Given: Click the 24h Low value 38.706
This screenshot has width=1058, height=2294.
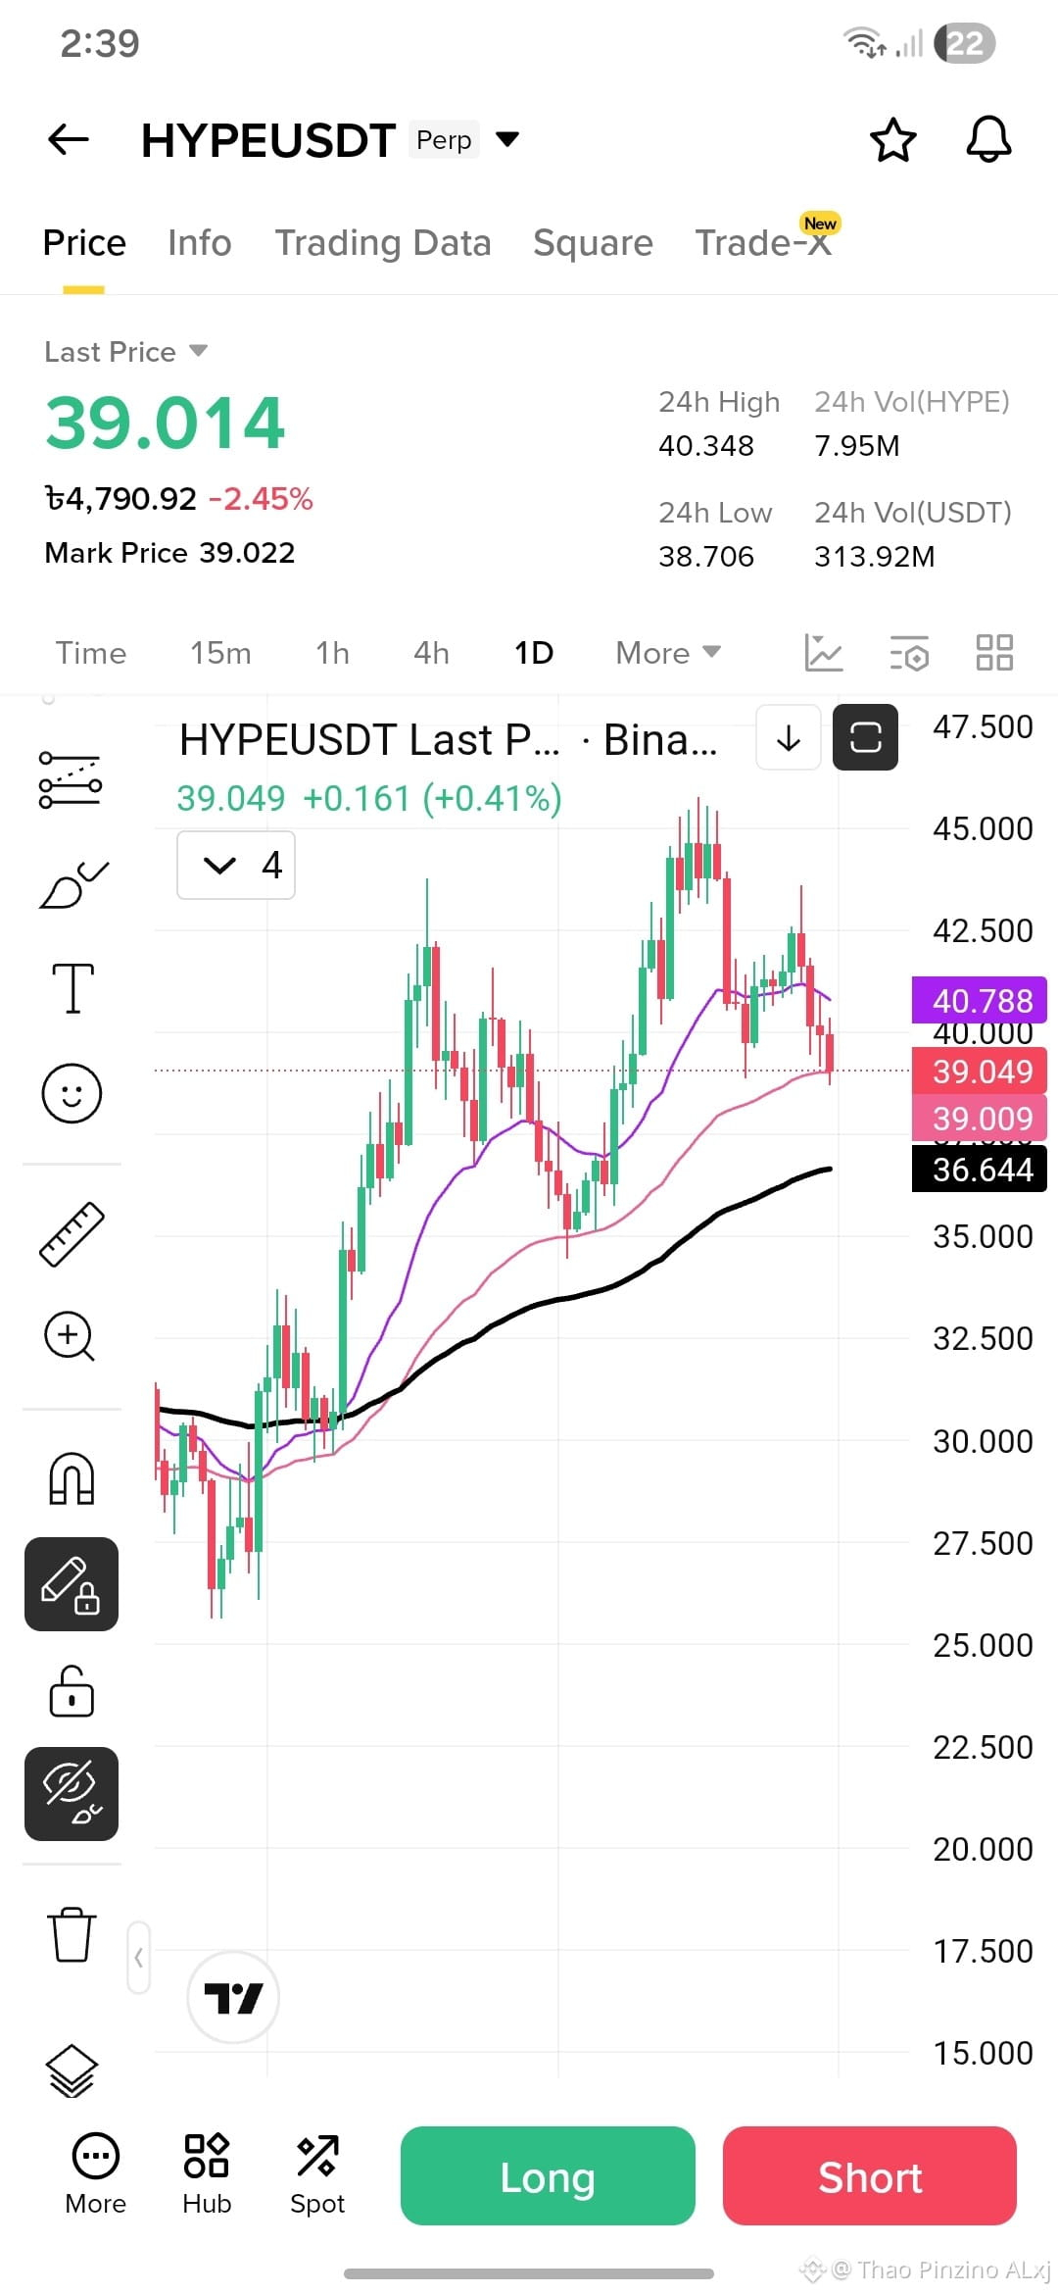Looking at the screenshot, I should (x=706, y=557).
